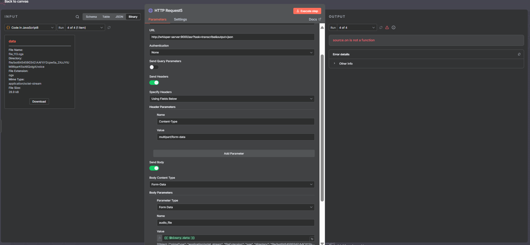Image resolution: width=530 pixels, height=245 pixels.
Task: Open the expression editor icon in Value field
Action: coord(312,239)
